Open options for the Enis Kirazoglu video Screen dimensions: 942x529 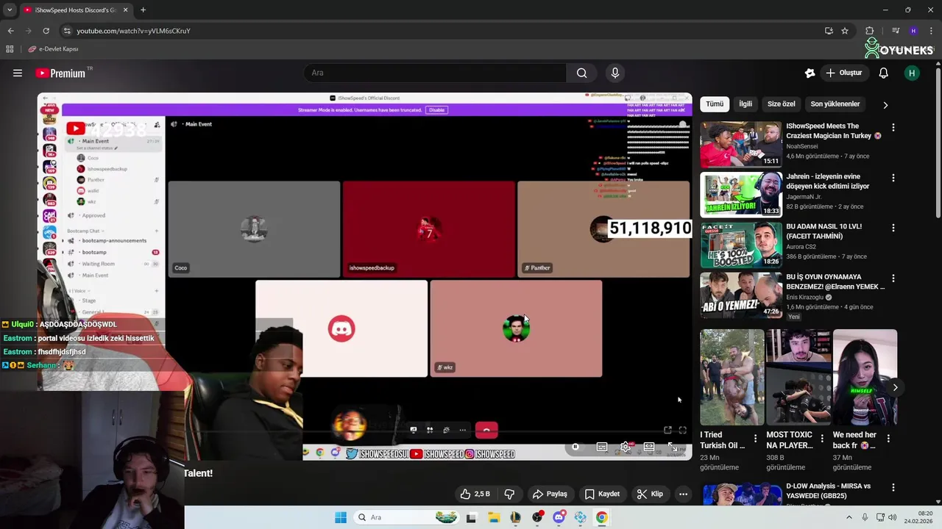pyautogui.click(x=893, y=278)
